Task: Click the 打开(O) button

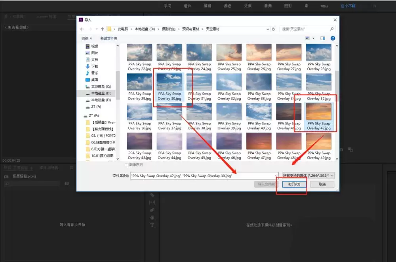Action: tap(294, 184)
